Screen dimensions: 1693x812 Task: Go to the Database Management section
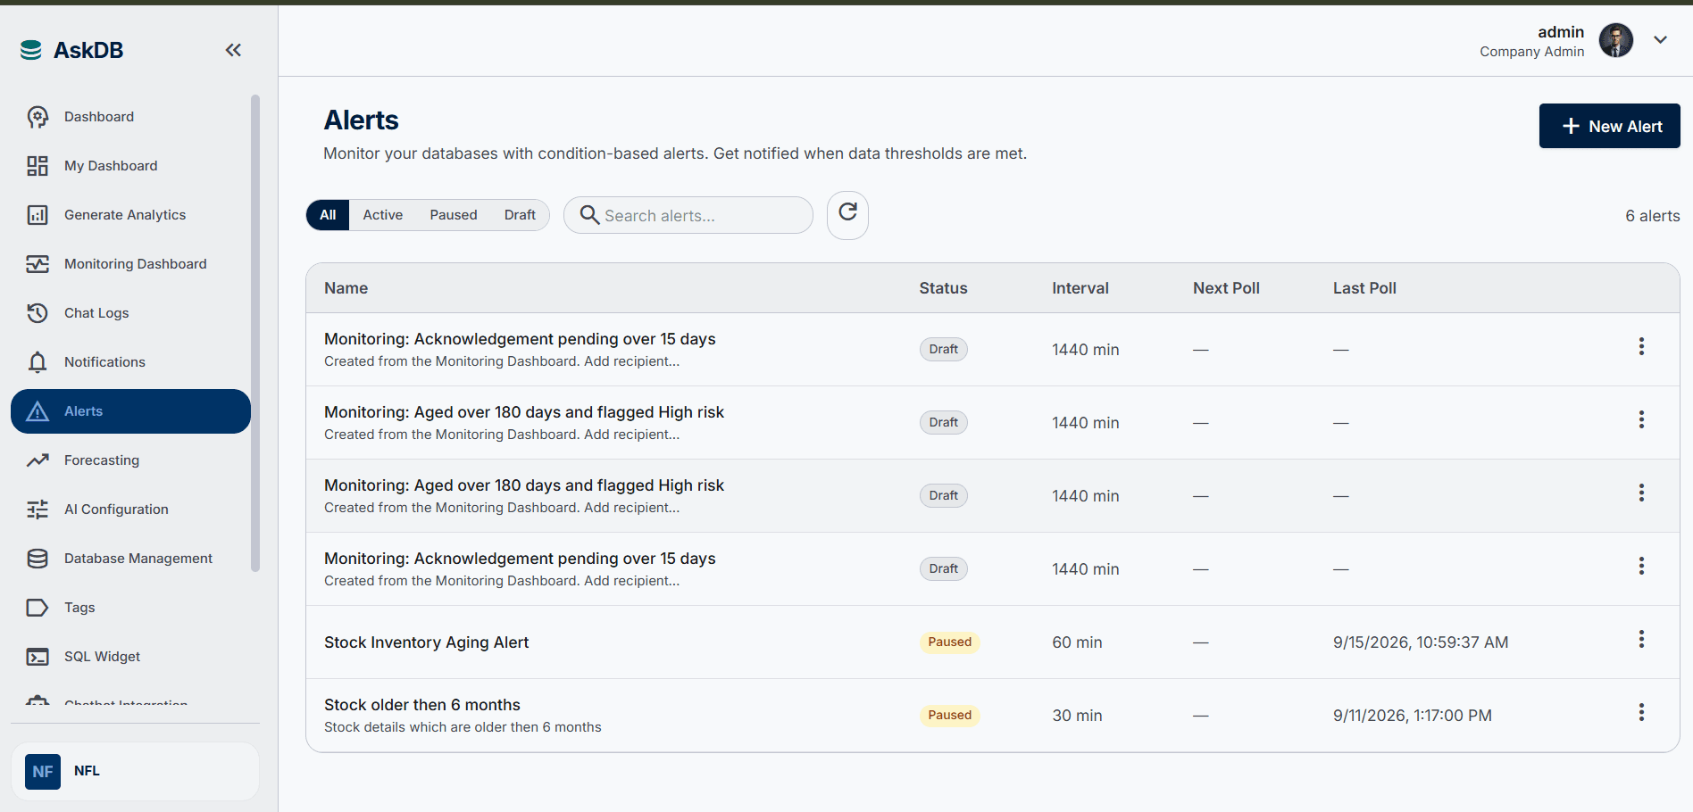130,559
